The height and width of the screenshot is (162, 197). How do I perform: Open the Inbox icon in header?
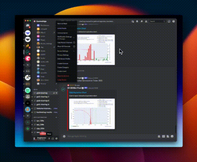pyautogui.click(x=169, y=21)
